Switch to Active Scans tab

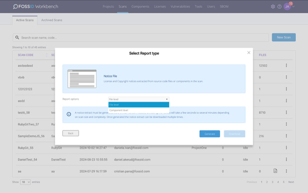point(25,20)
